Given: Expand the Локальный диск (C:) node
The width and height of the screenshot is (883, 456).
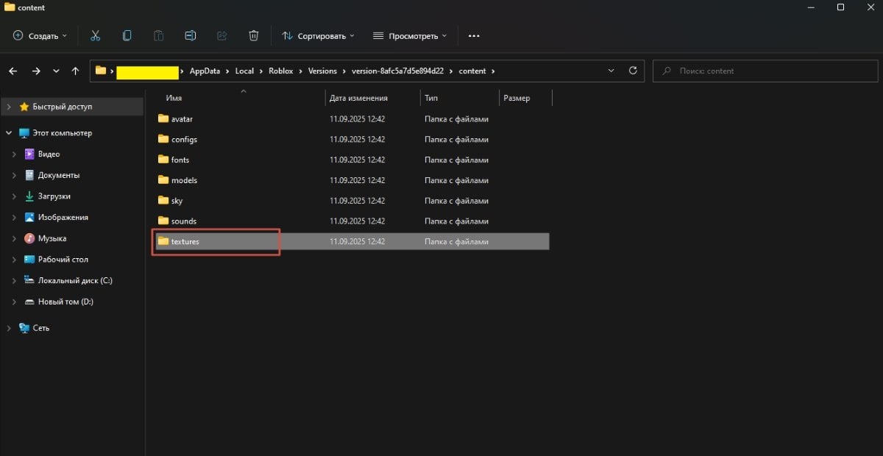Looking at the screenshot, I should click(14, 280).
